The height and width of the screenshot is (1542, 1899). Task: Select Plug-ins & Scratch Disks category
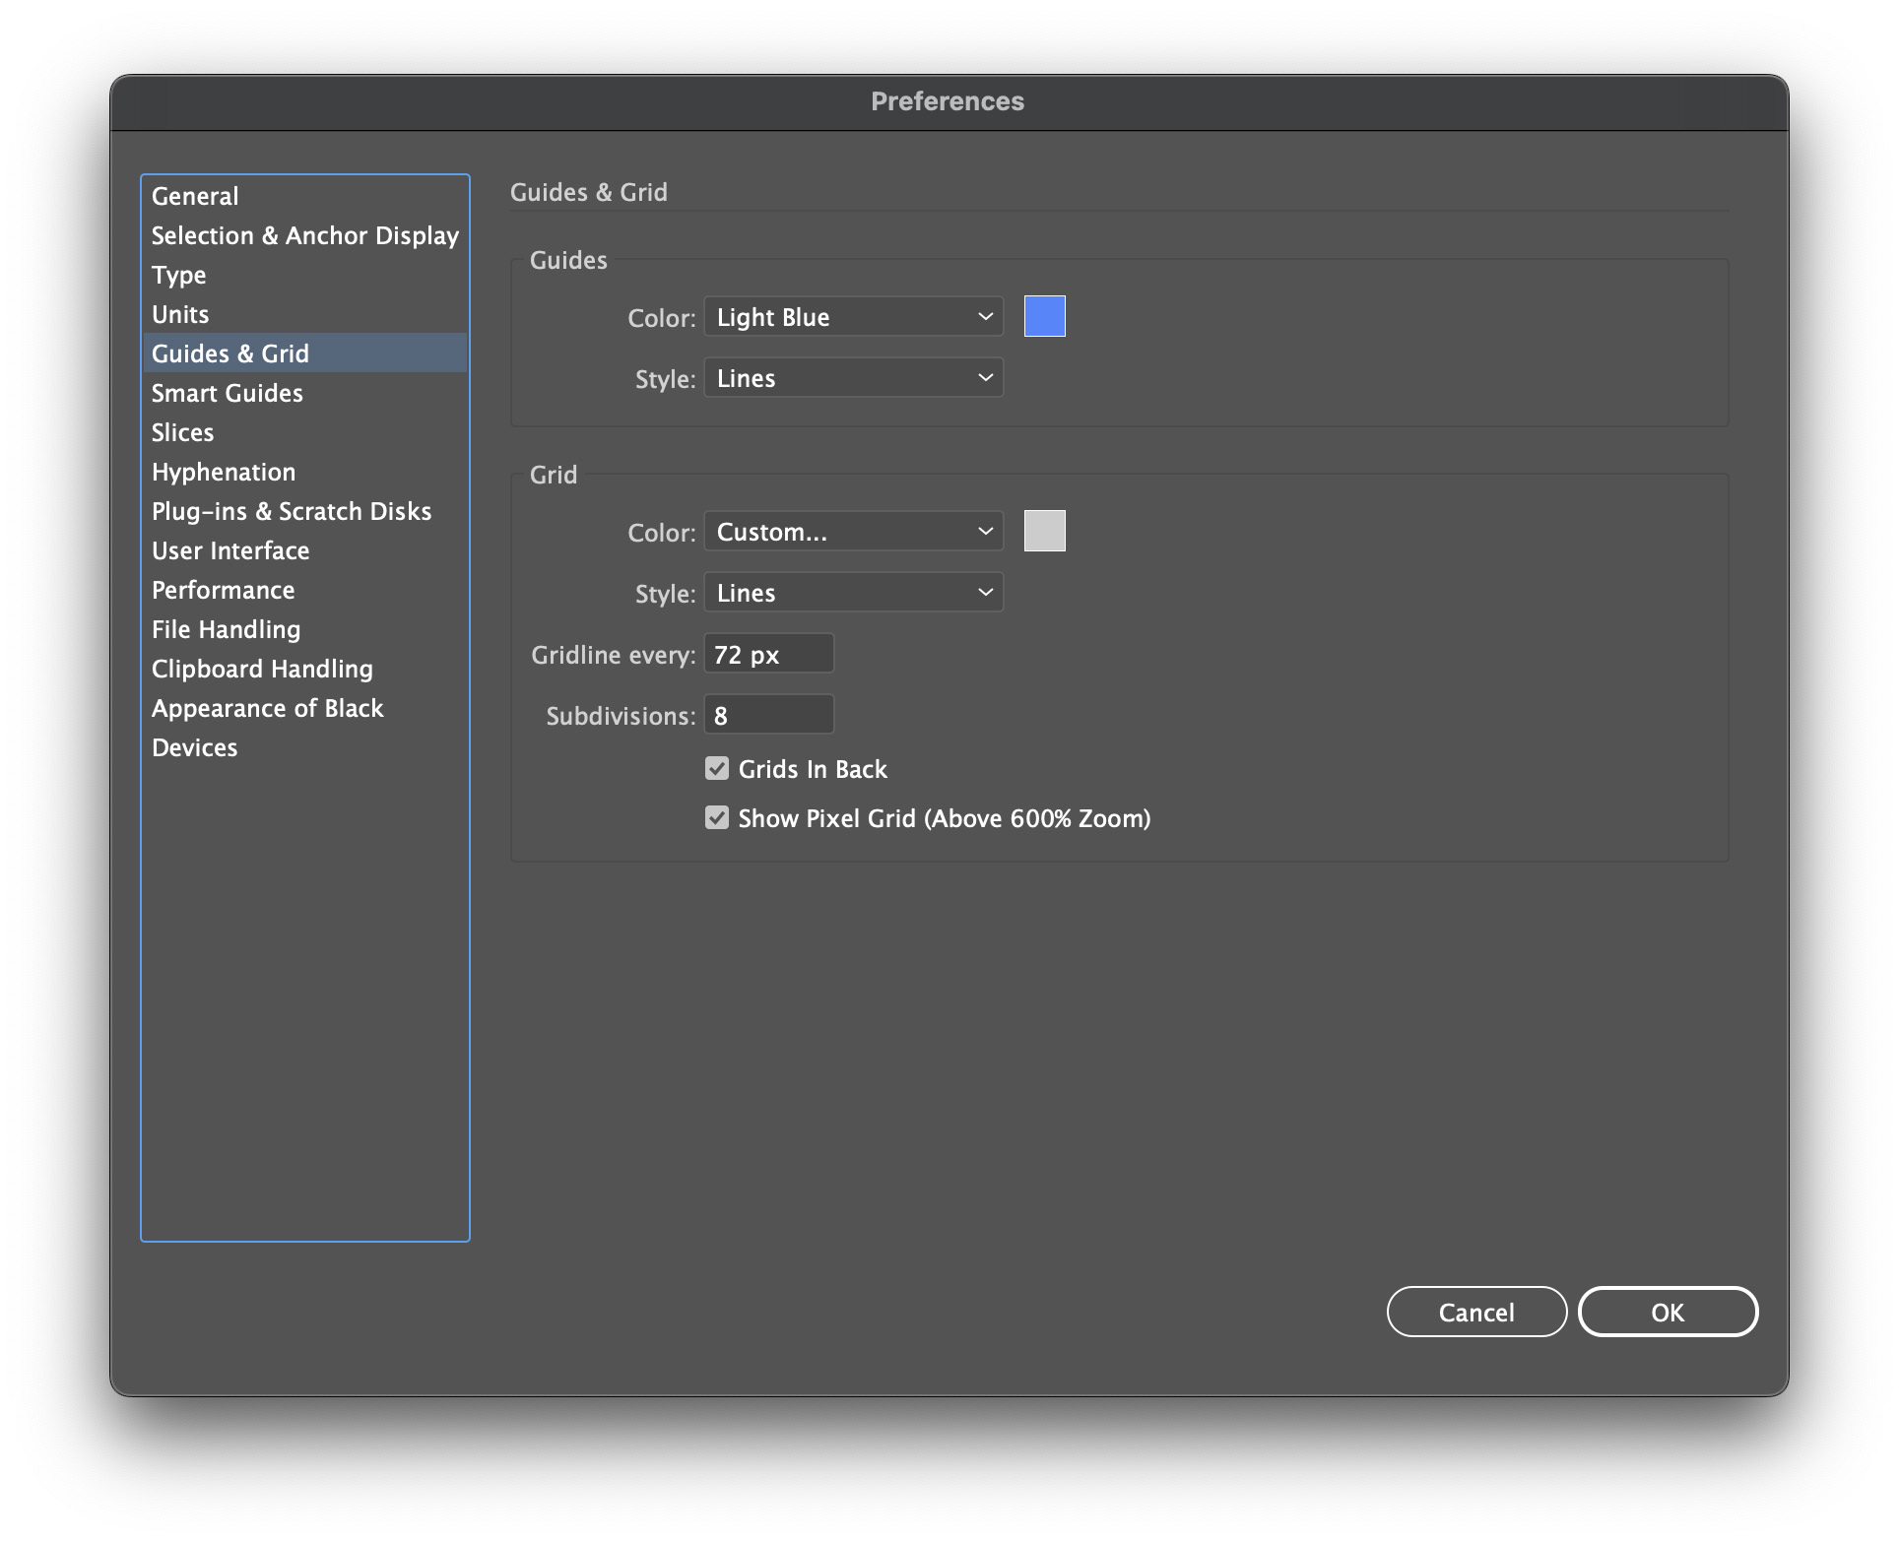click(292, 511)
